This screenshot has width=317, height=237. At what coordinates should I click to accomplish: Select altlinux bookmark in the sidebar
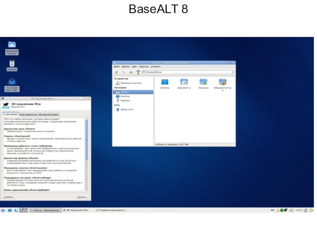click(133, 92)
